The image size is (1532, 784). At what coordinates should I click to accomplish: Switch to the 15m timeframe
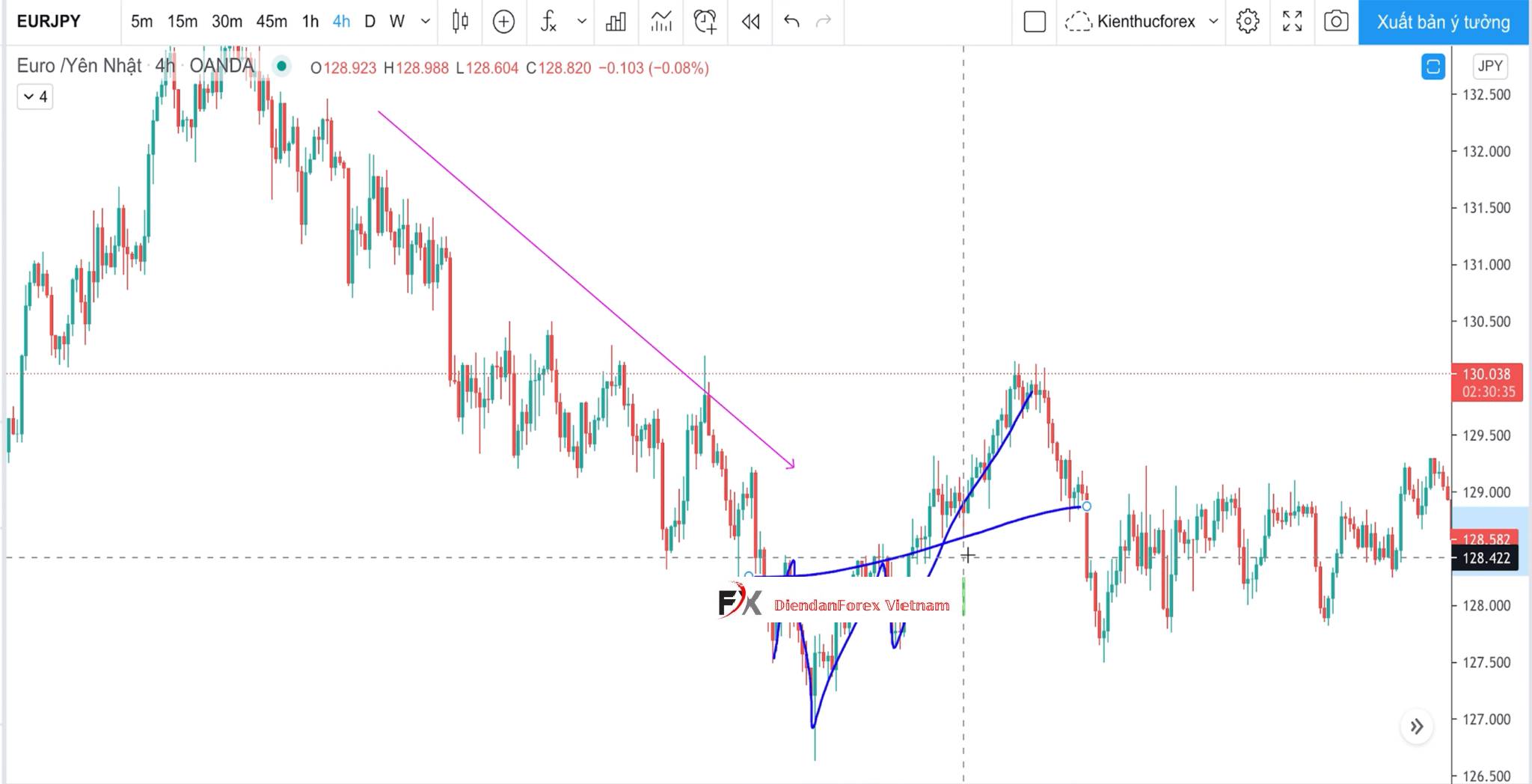183,22
